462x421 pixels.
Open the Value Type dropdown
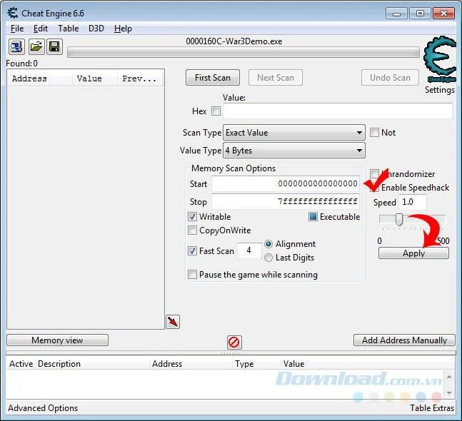click(294, 151)
